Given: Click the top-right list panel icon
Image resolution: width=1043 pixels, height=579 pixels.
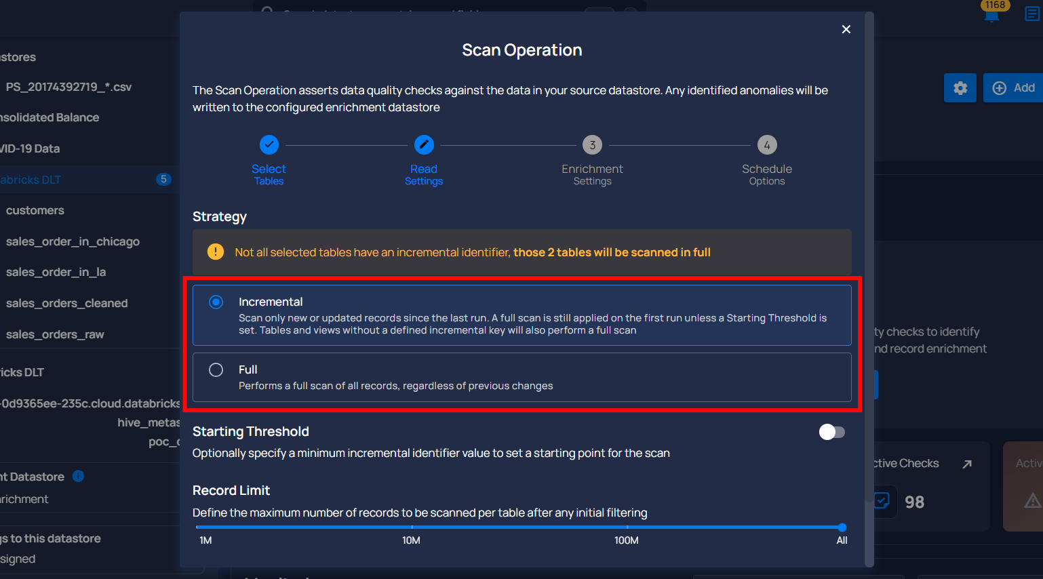Looking at the screenshot, I should coord(1032,14).
